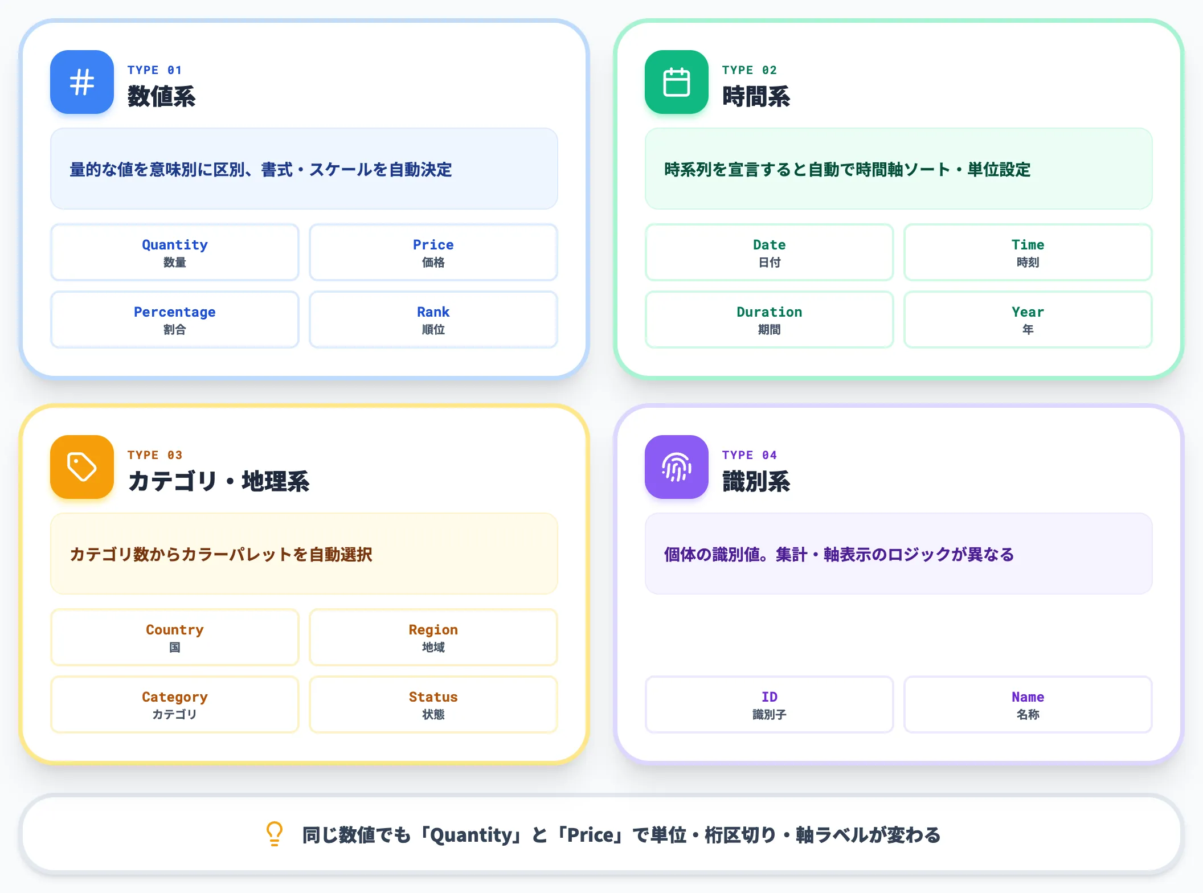Pick the Duration 期間 chip

[770, 319]
